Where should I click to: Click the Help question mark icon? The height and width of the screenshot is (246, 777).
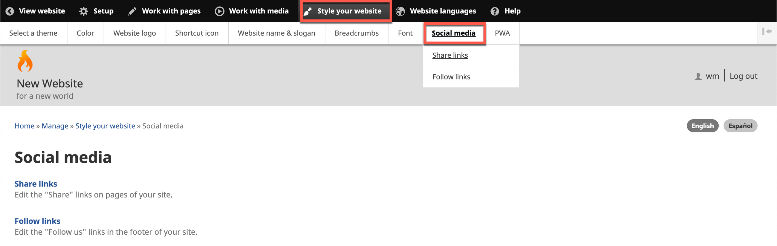coord(495,11)
